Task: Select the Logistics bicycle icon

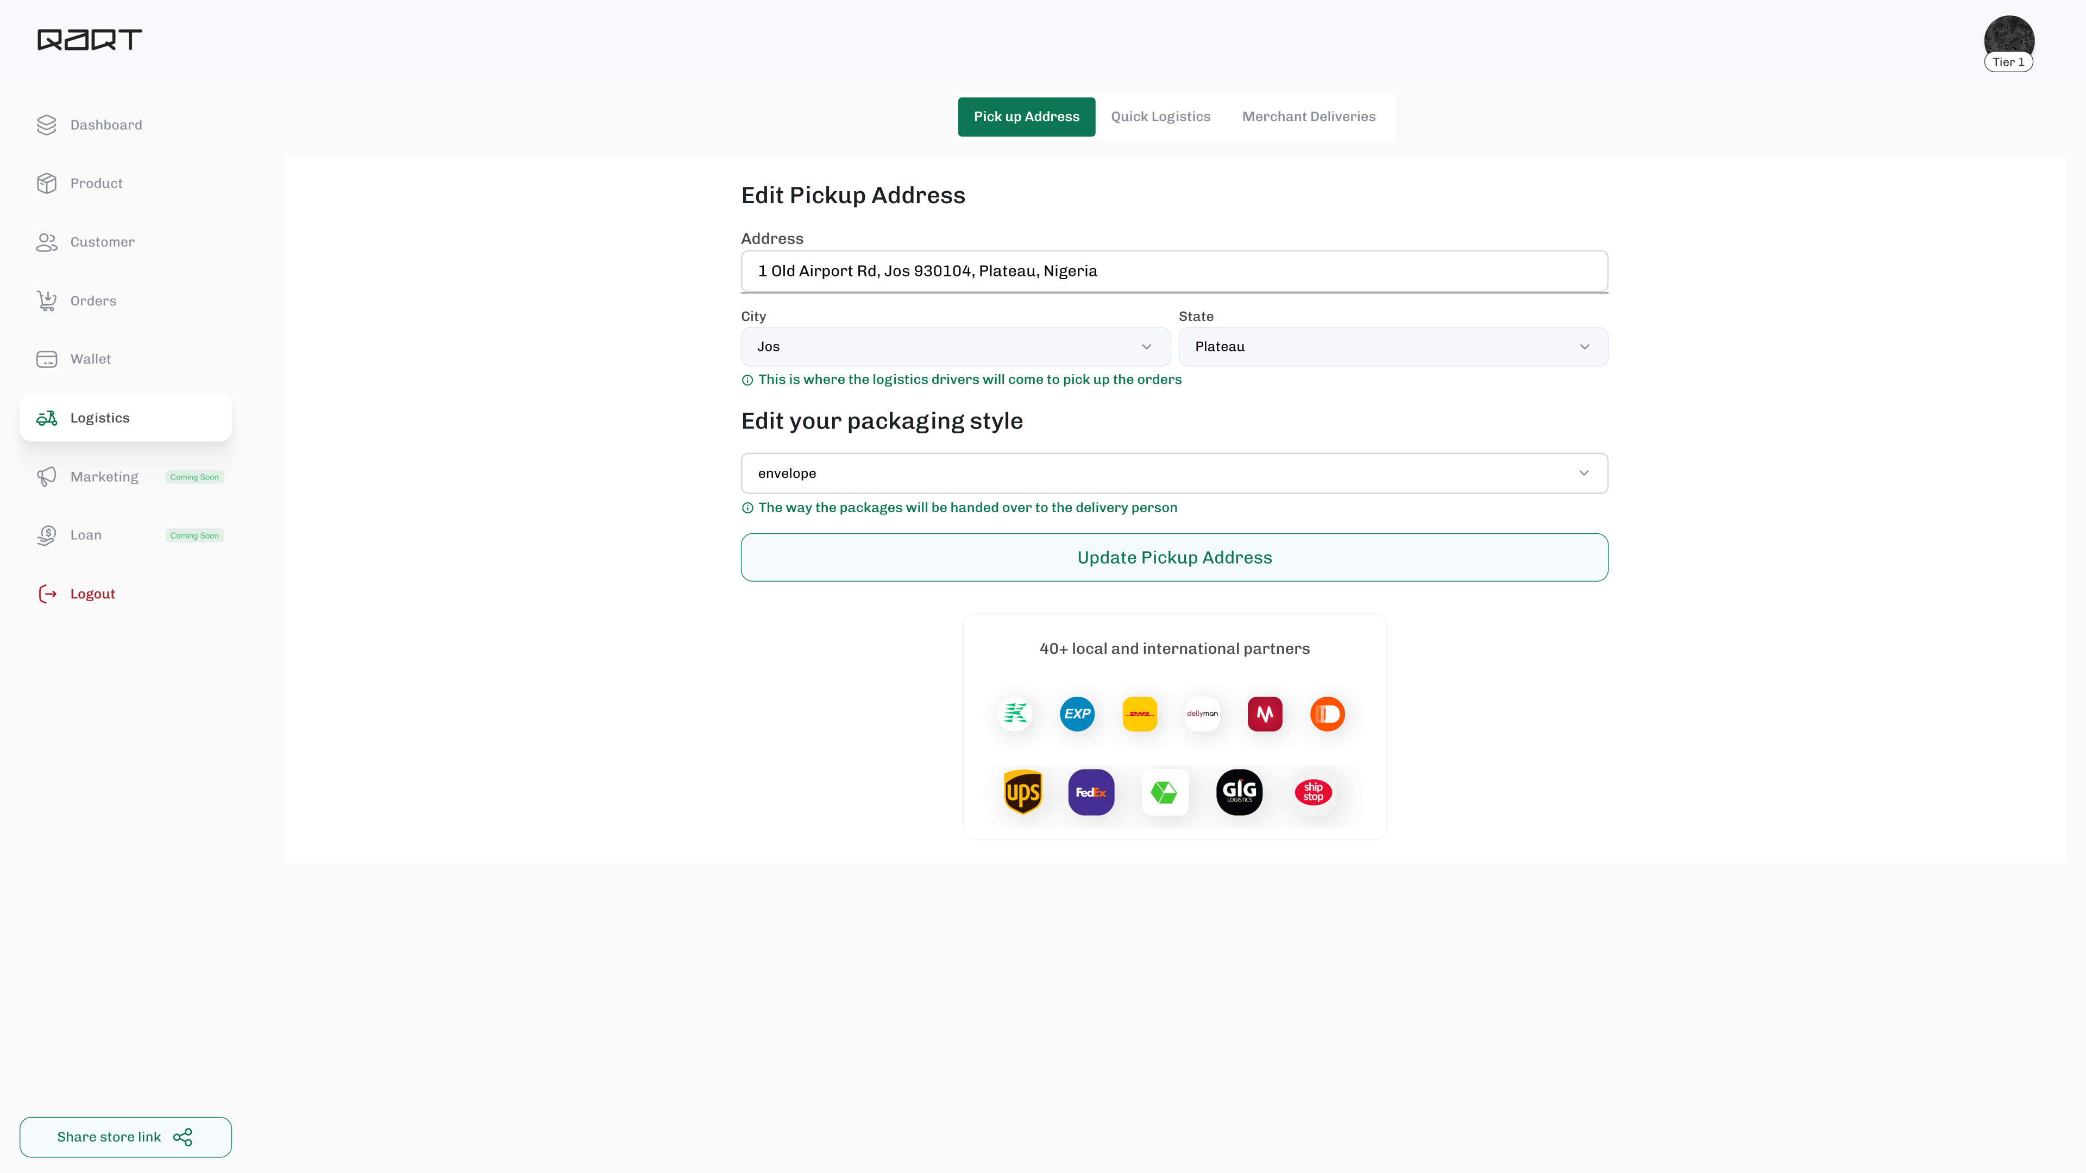Action: point(46,418)
